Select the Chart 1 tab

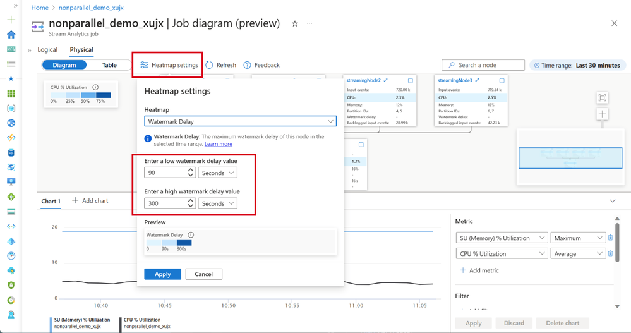pyautogui.click(x=51, y=201)
